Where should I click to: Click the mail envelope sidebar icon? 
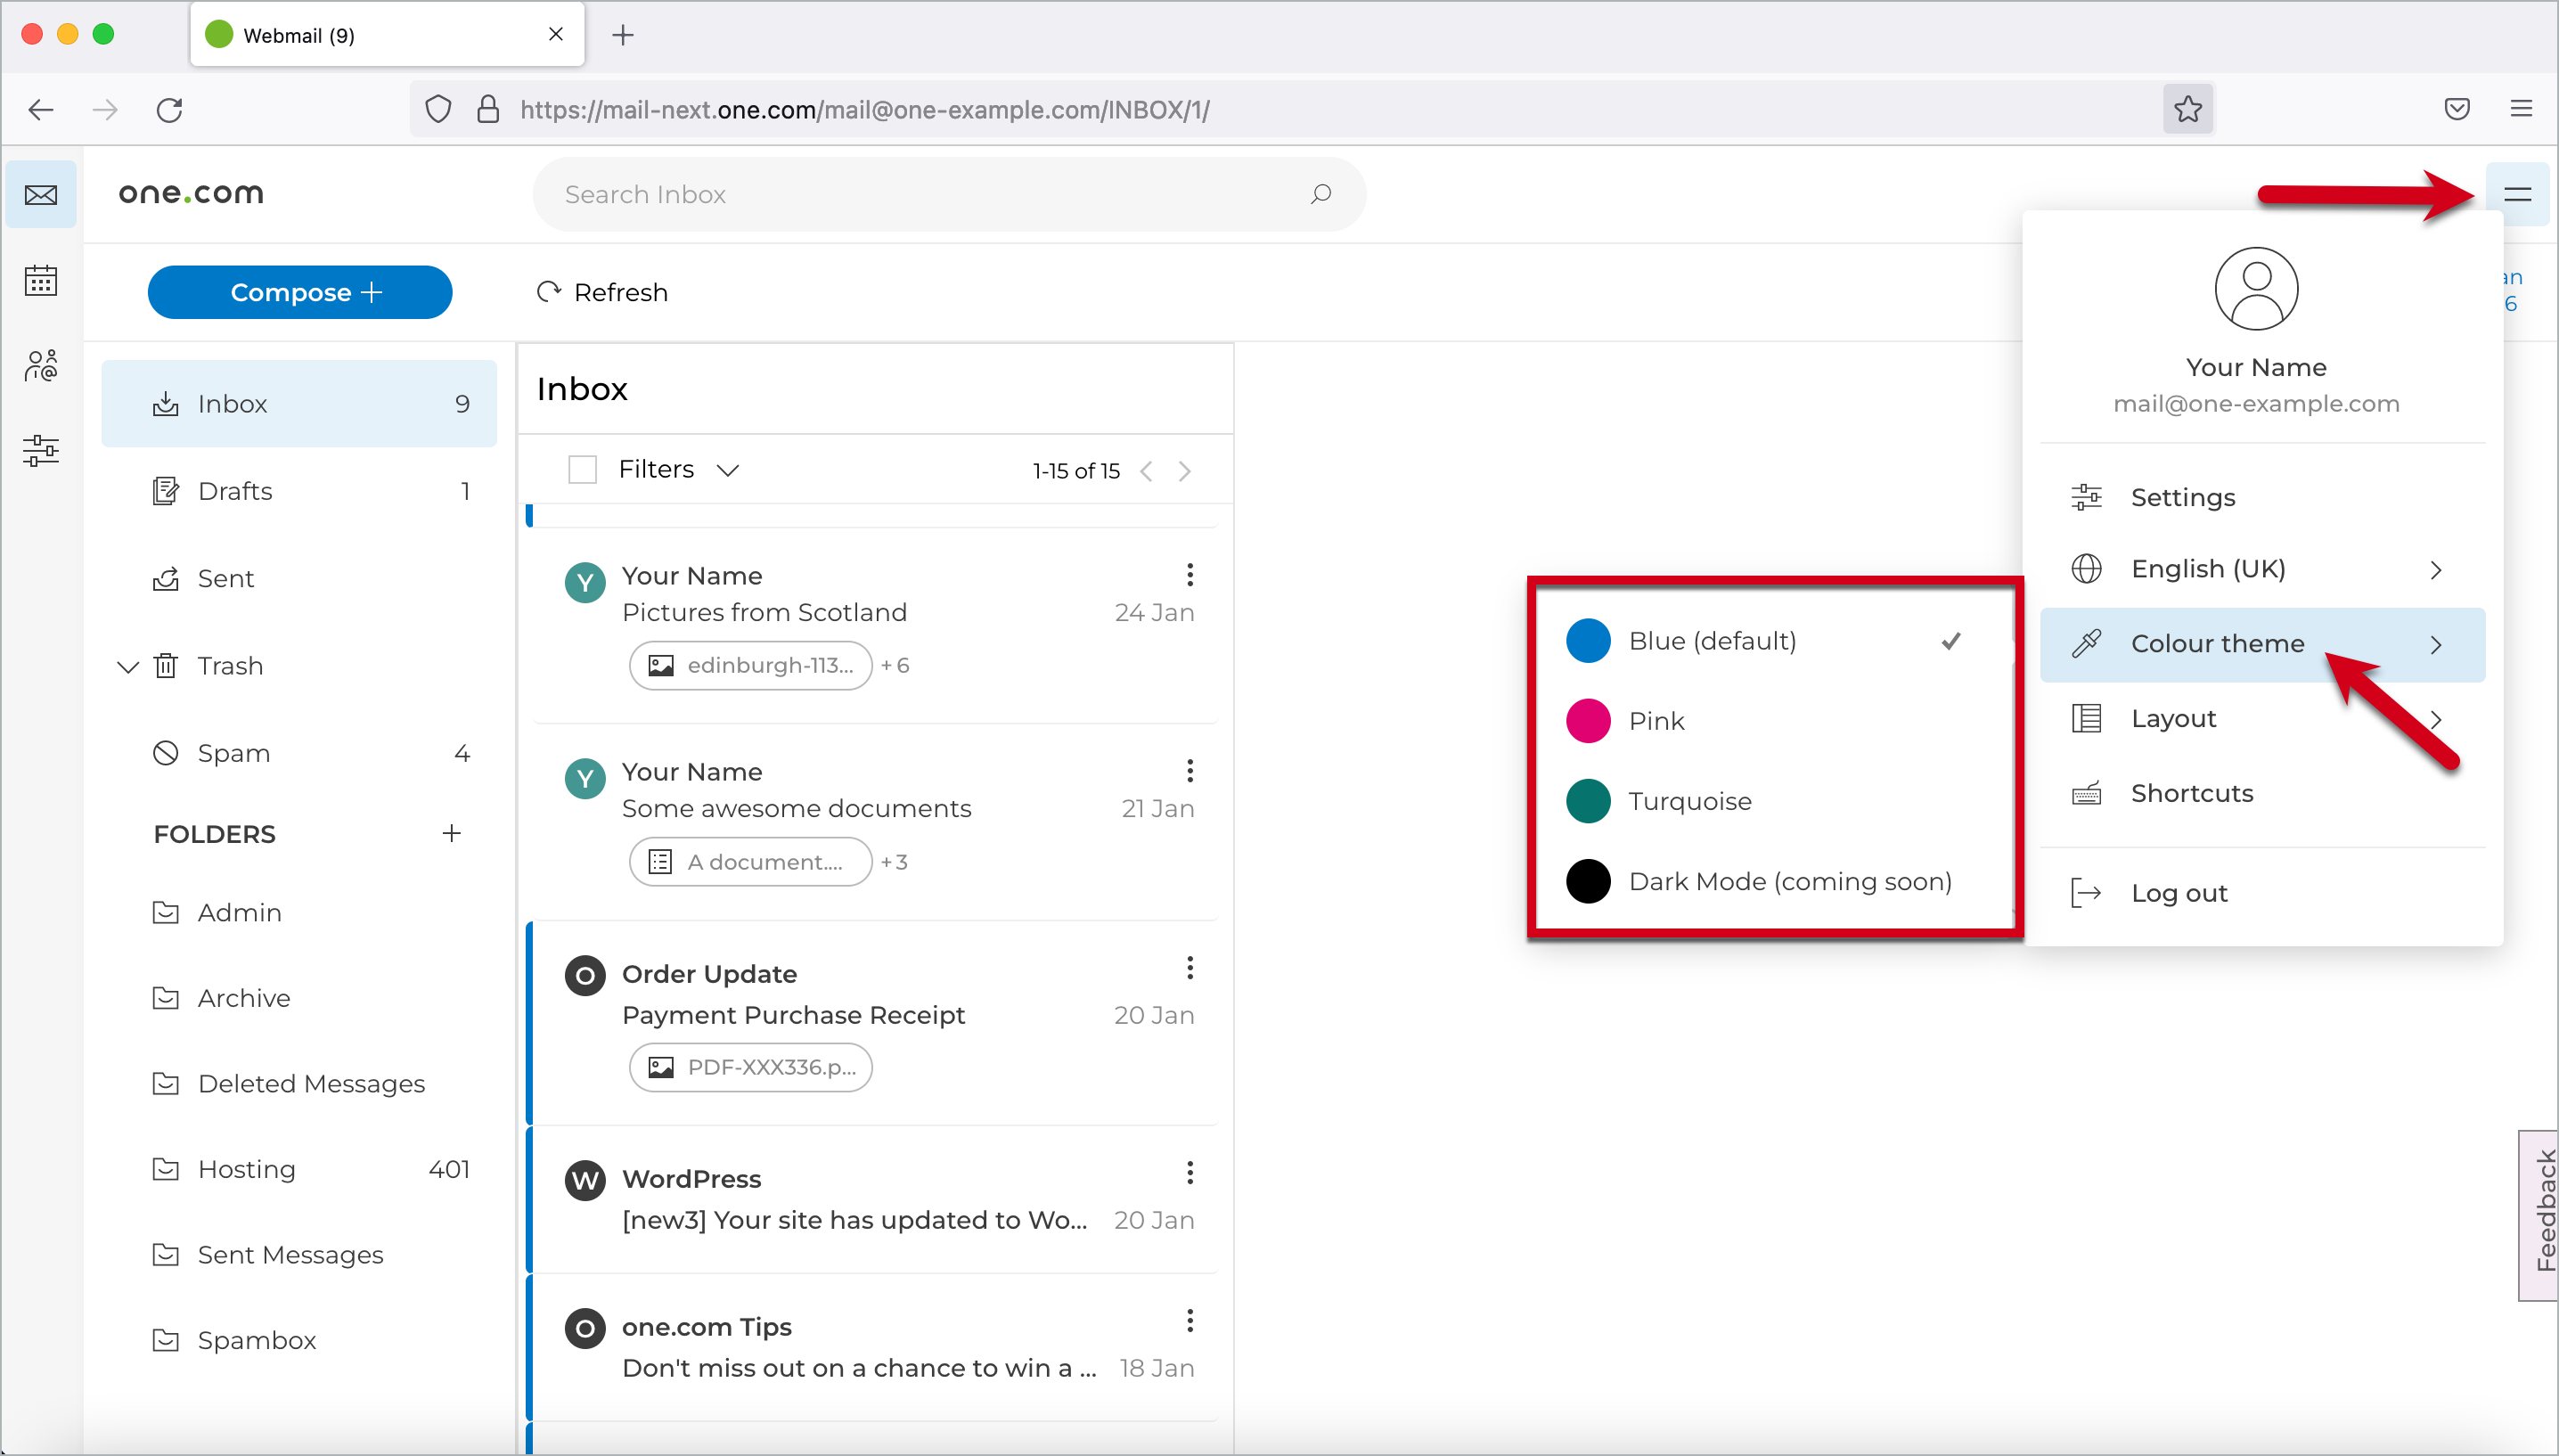coord(41,194)
